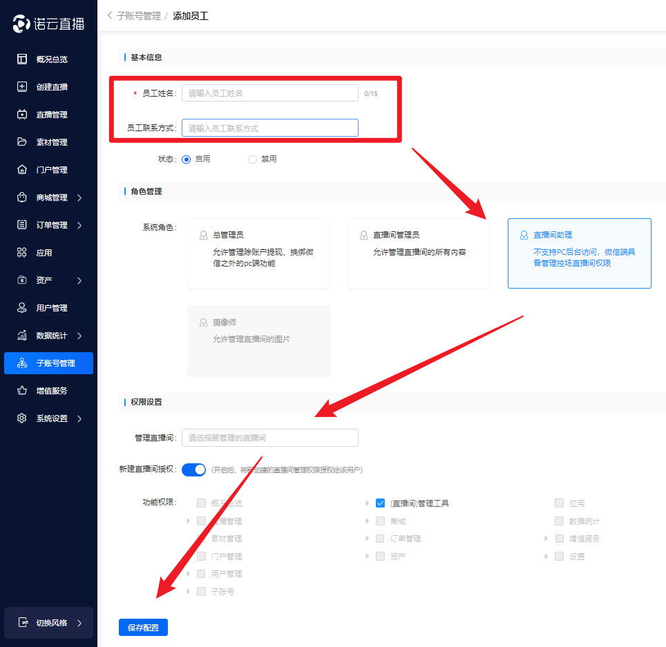Click the 概况总览 sidebar icon

coord(22,59)
